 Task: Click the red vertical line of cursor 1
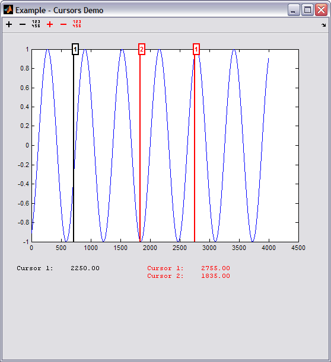(195, 148)
